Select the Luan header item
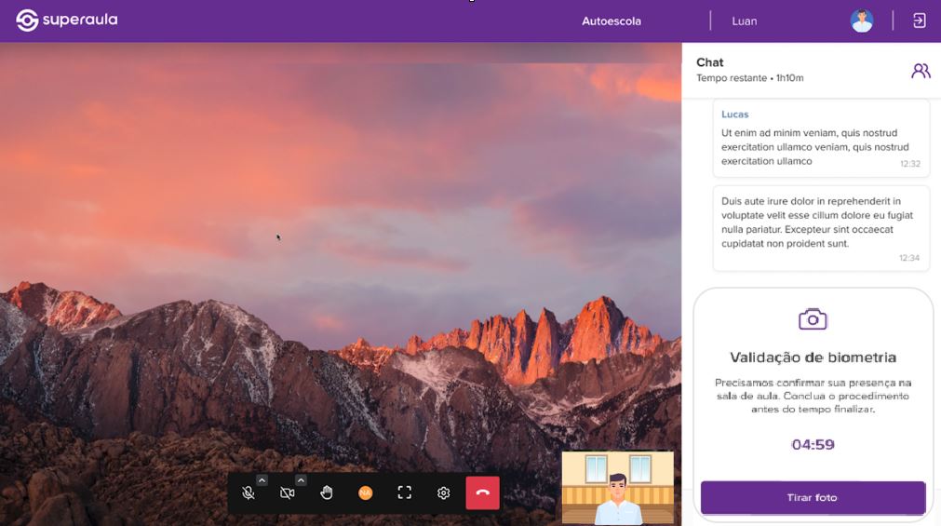This screenshot has width=941, height=526. pyautogui.click(x=744, y=21)
